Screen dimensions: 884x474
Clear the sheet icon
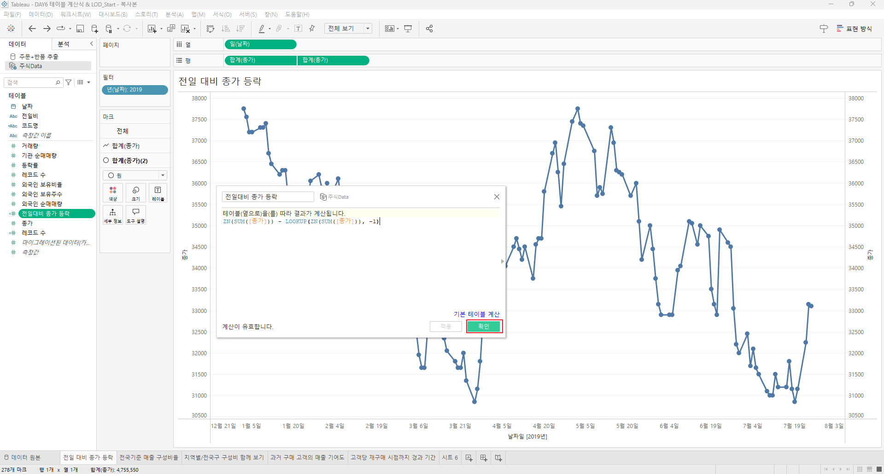(185, 29)
